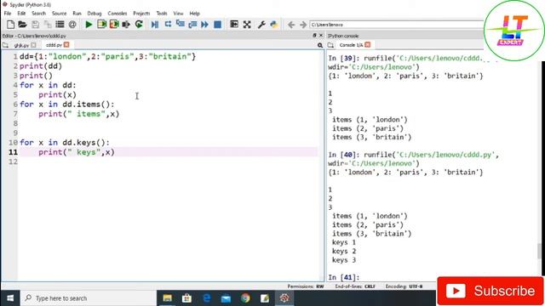Image resolution: width=545 pixels, height=306 pixels.
Task: Continue execution debug icon
Action: (204, 25)
